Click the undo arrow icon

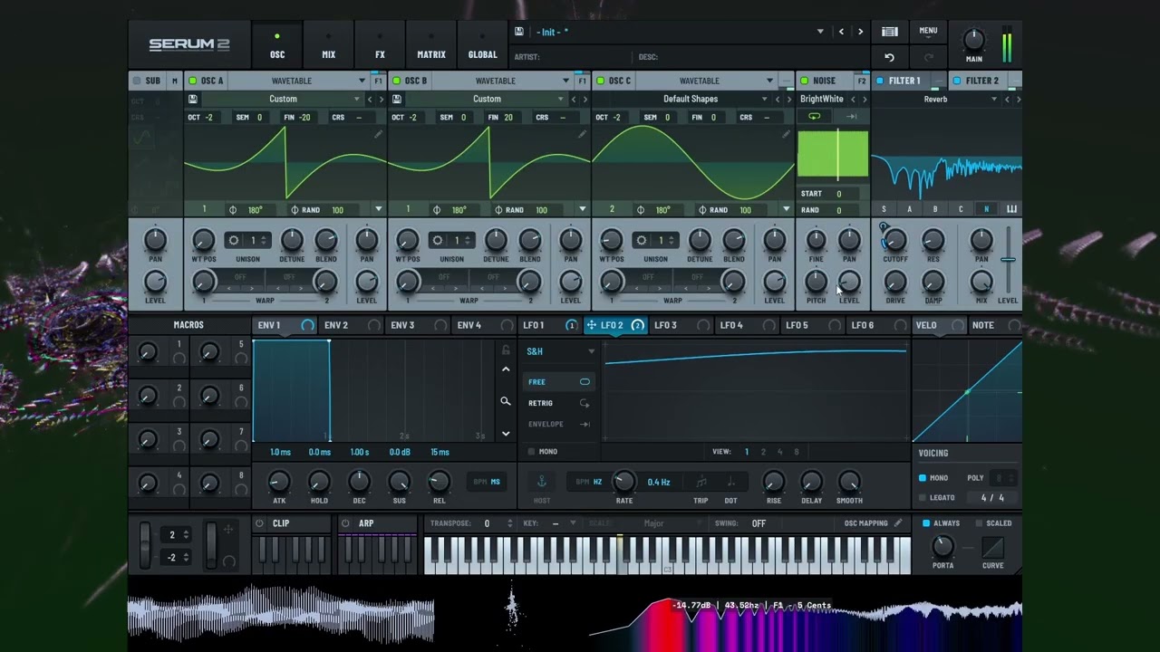pyautogui.click(x=889, y=57)
